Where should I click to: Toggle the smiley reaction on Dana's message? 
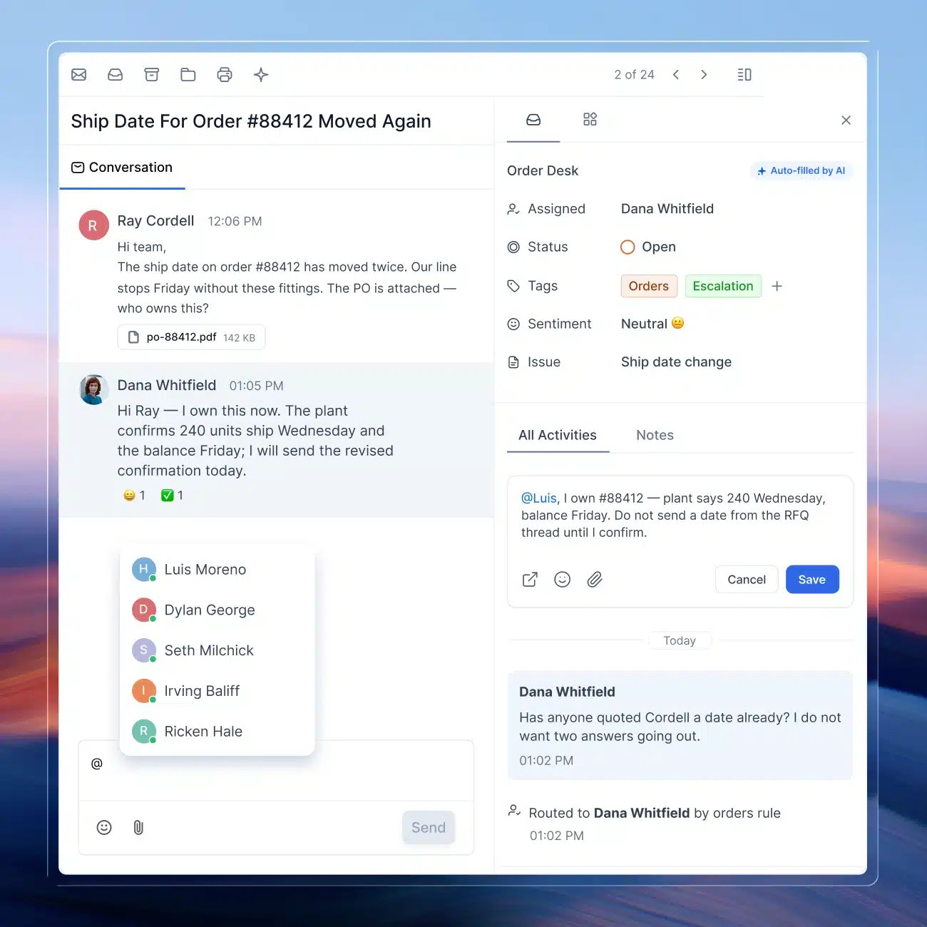(x=134, y=496)
